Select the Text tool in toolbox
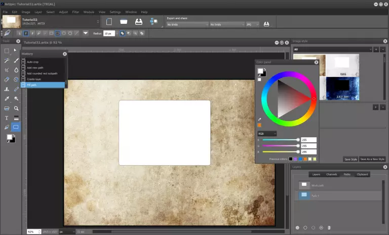389x235 pixels. click(x=7, y=117)
